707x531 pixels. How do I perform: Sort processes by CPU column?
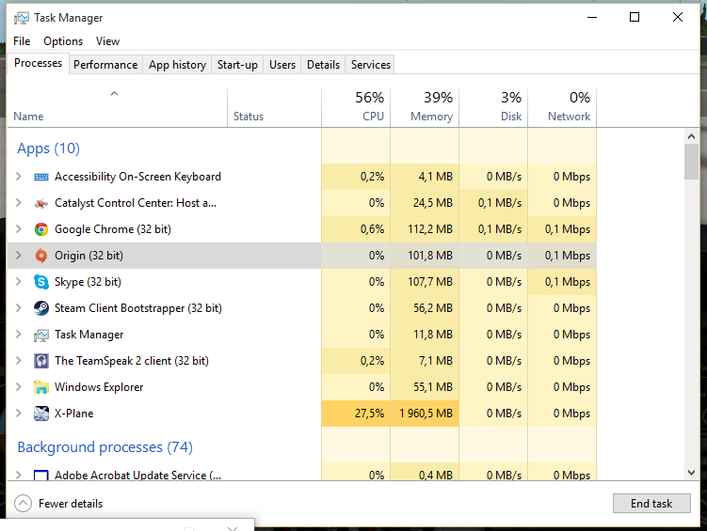356,108
